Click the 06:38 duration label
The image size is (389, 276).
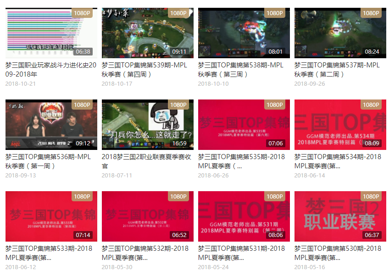tap(83, 52)
